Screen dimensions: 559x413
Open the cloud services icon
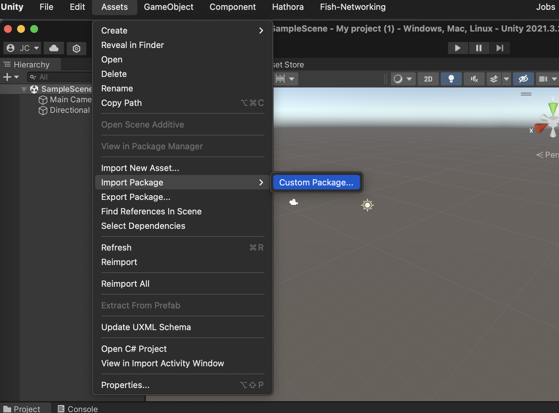pyautogui.click(x=54, y=48)
